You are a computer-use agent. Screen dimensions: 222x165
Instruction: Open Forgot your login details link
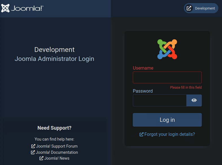pos(170,134)
